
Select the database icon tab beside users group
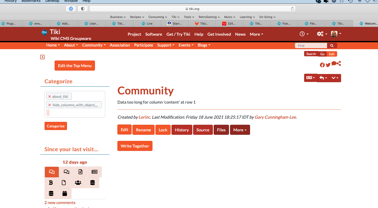(x=93, y=183)
